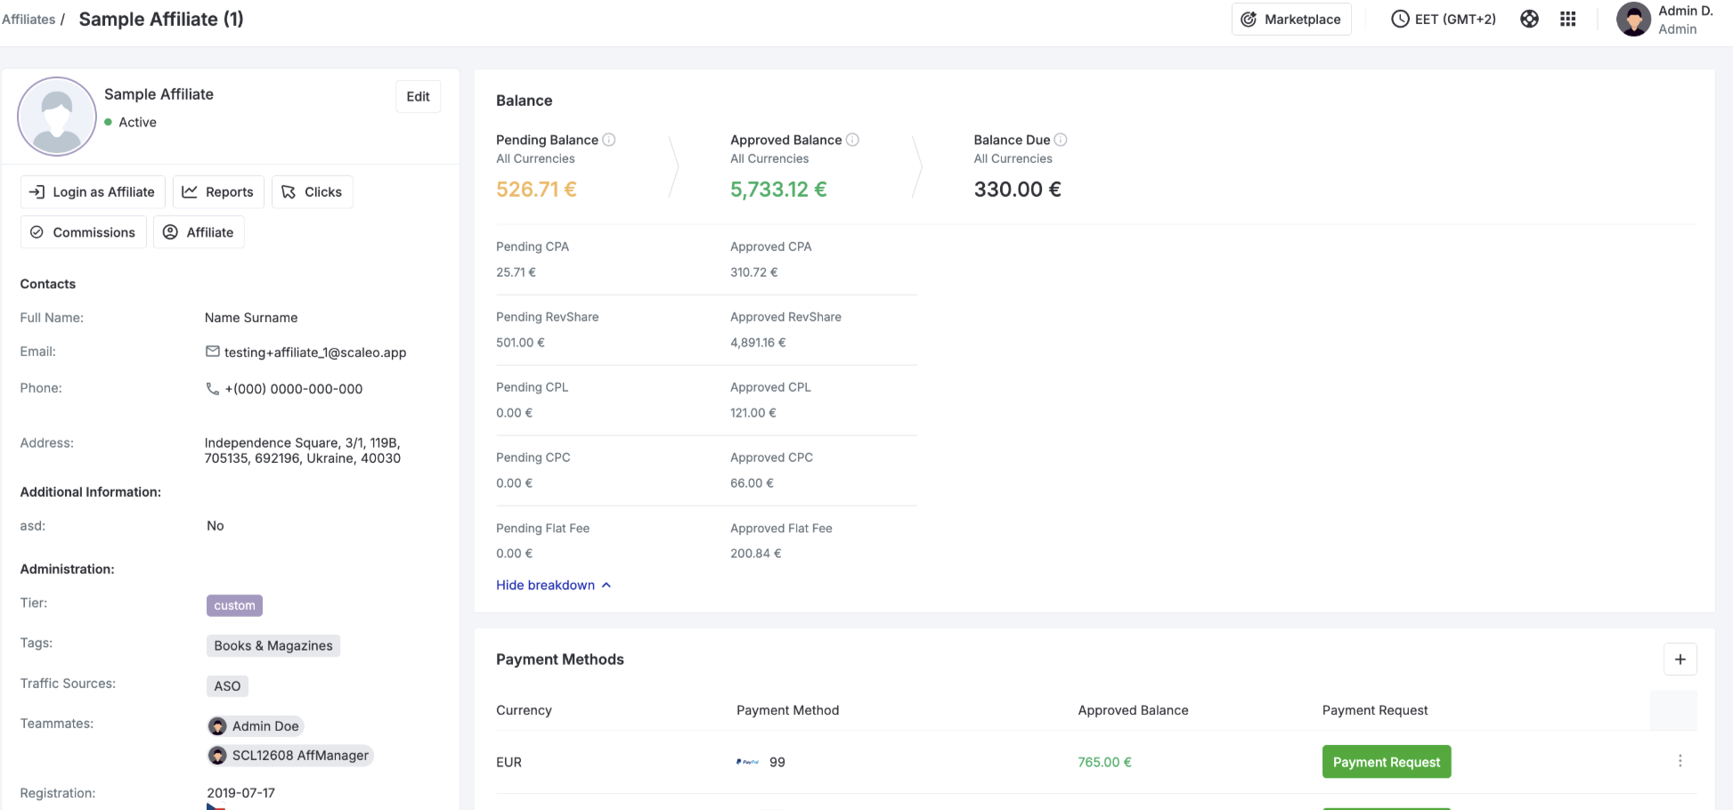This screenshot has height=810, width=1733.
Task: Click the green Payment Request button
Action: 1387,762
